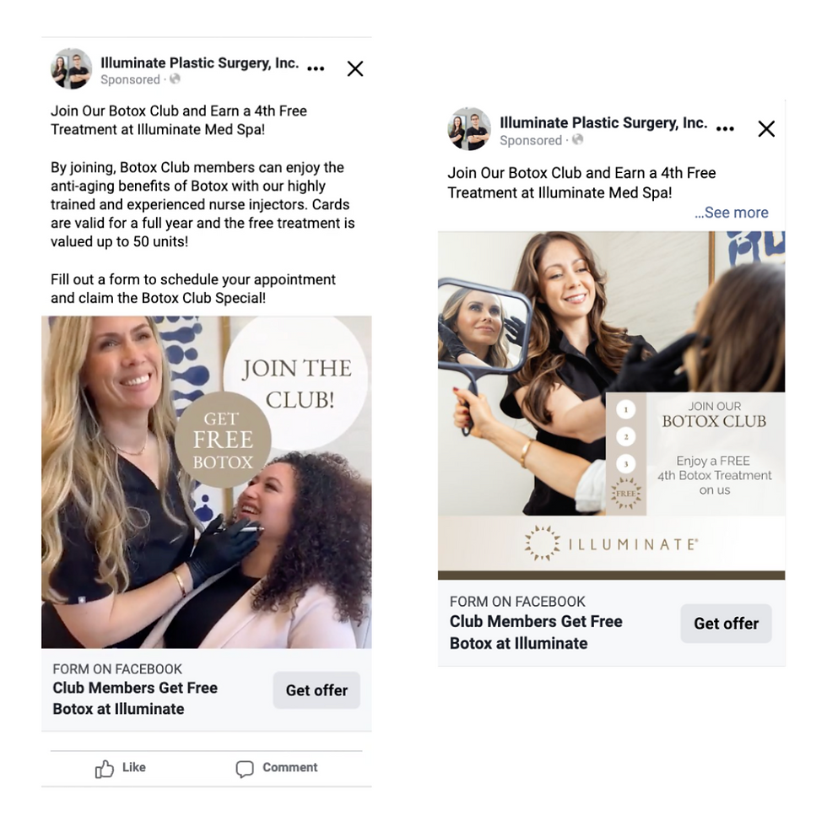The height and width of the screenshot is (827, 827).
Task: Click left ad headline Club Members Get Free Botox
Action: coord(135,699)
